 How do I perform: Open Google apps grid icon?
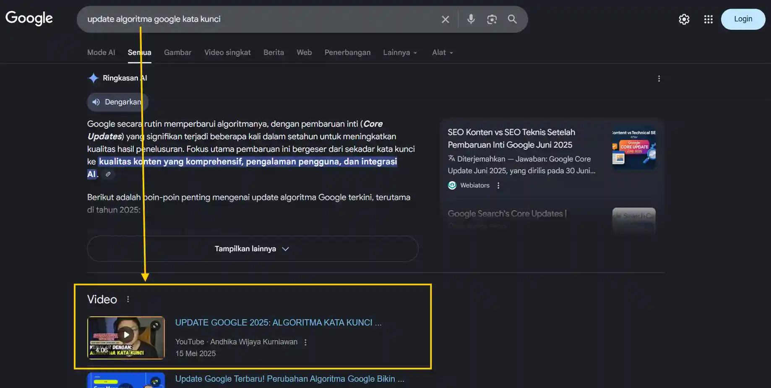708,19
